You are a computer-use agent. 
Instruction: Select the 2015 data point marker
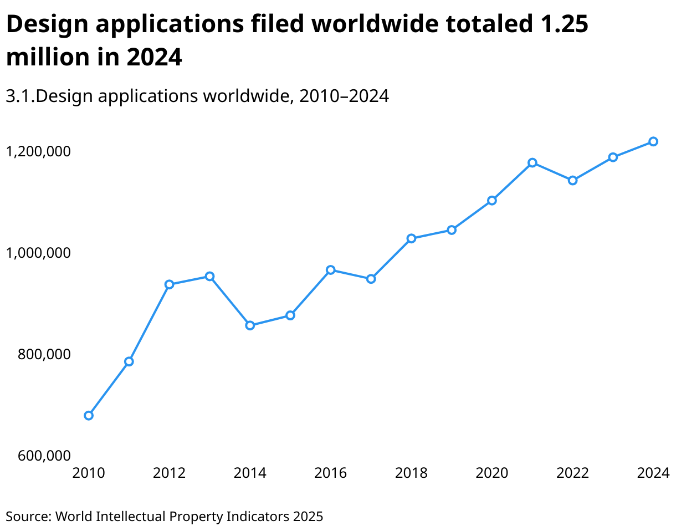(x=290, y=315)
